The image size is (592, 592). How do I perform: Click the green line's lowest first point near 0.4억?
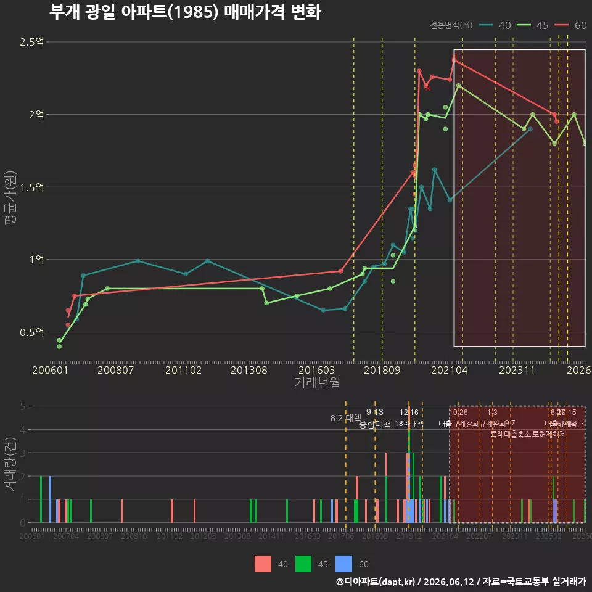[x=59, y=347]
